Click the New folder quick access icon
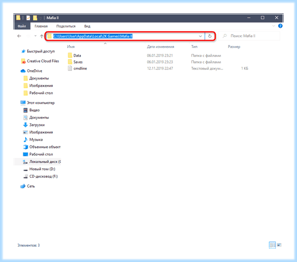 35,18
